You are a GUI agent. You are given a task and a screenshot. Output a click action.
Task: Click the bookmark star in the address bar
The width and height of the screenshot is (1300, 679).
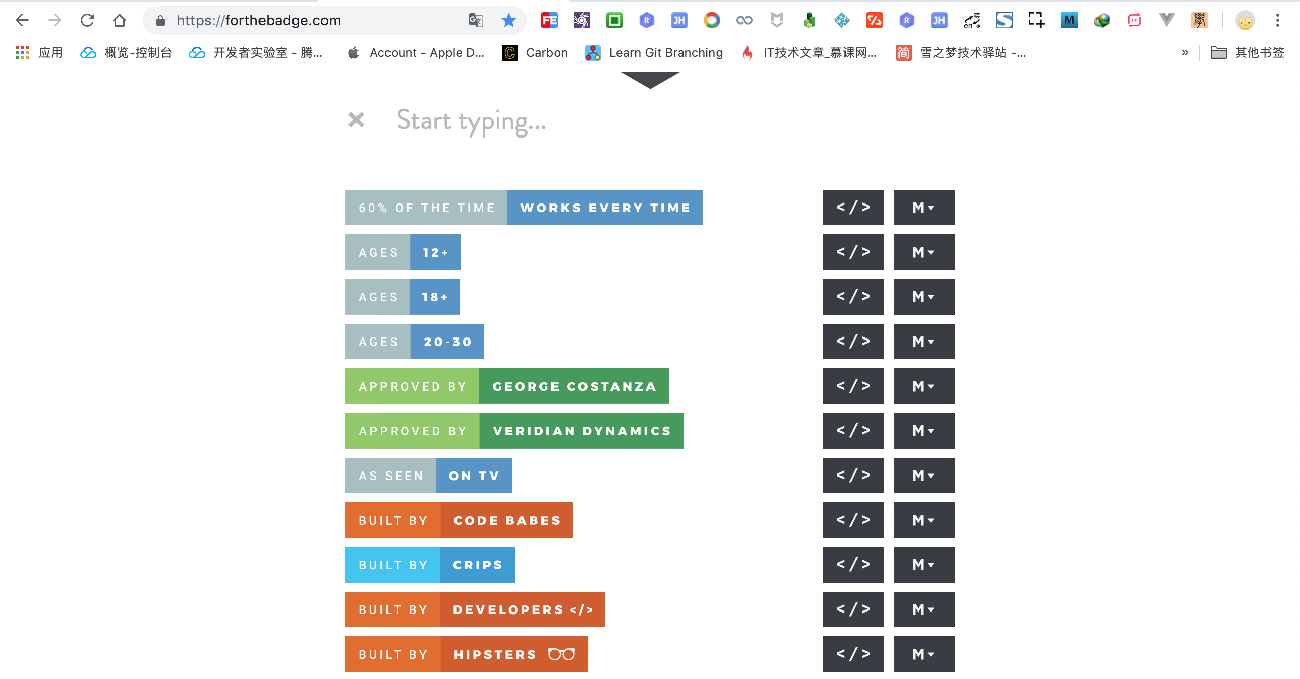click(x=508, y=21)
